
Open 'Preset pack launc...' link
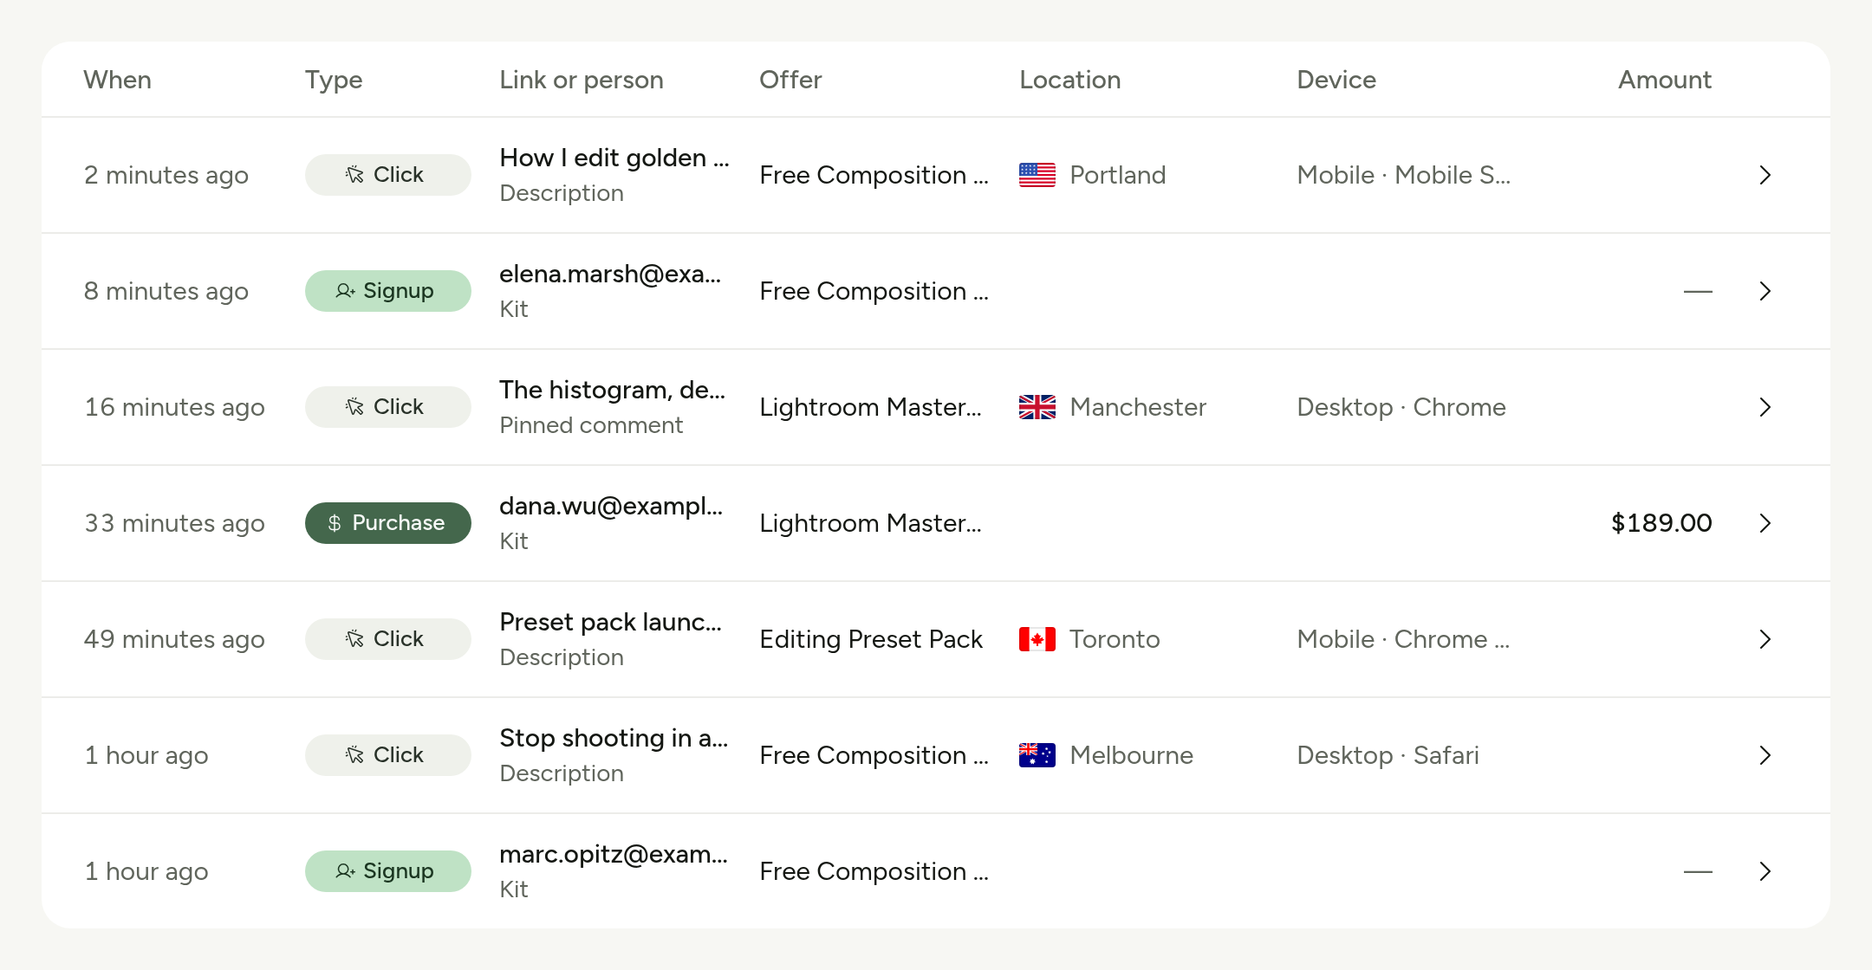pos(610,622)
